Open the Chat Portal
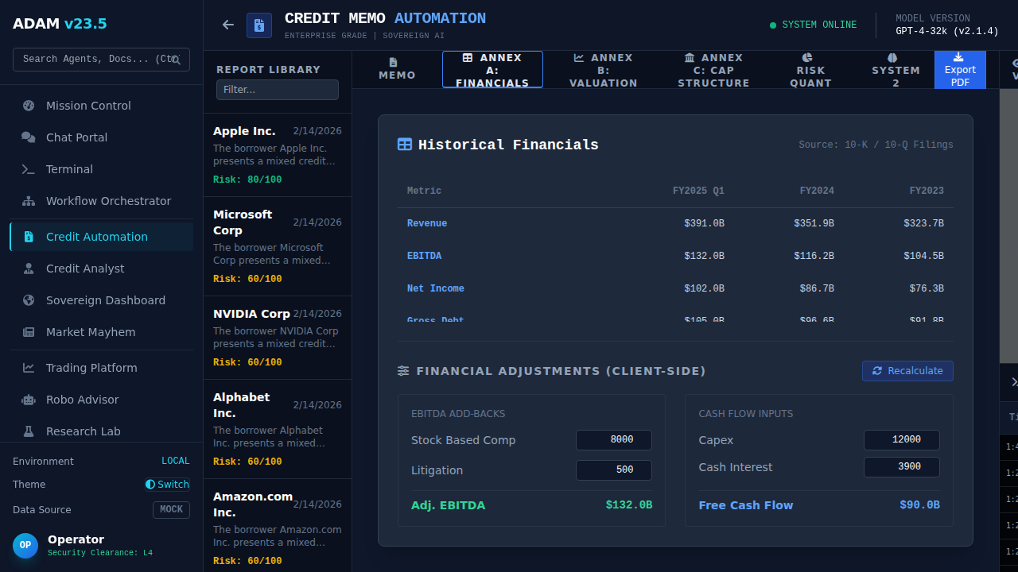Viewport: 1018px width, 572px height. tap(76, 137)
